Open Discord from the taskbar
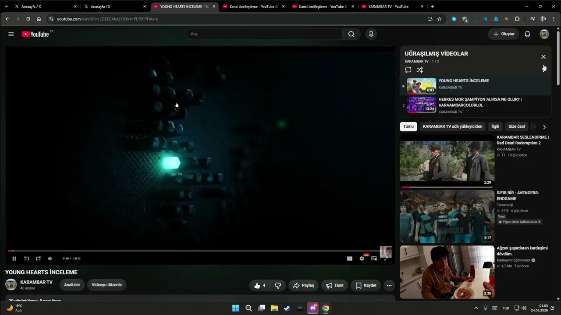Viewport: 561px width, 315px height. (313, 308)
